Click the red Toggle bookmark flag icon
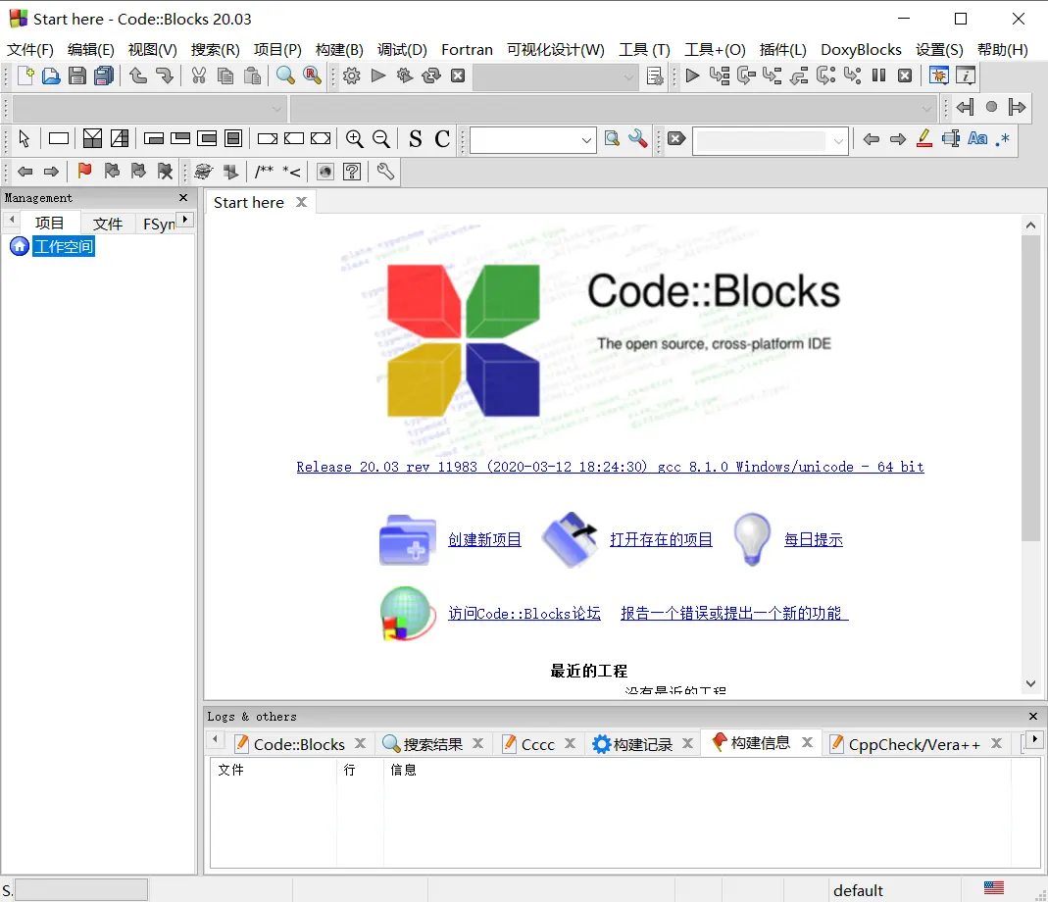This screenshot has height=902, width=1048. pos(84,172)
